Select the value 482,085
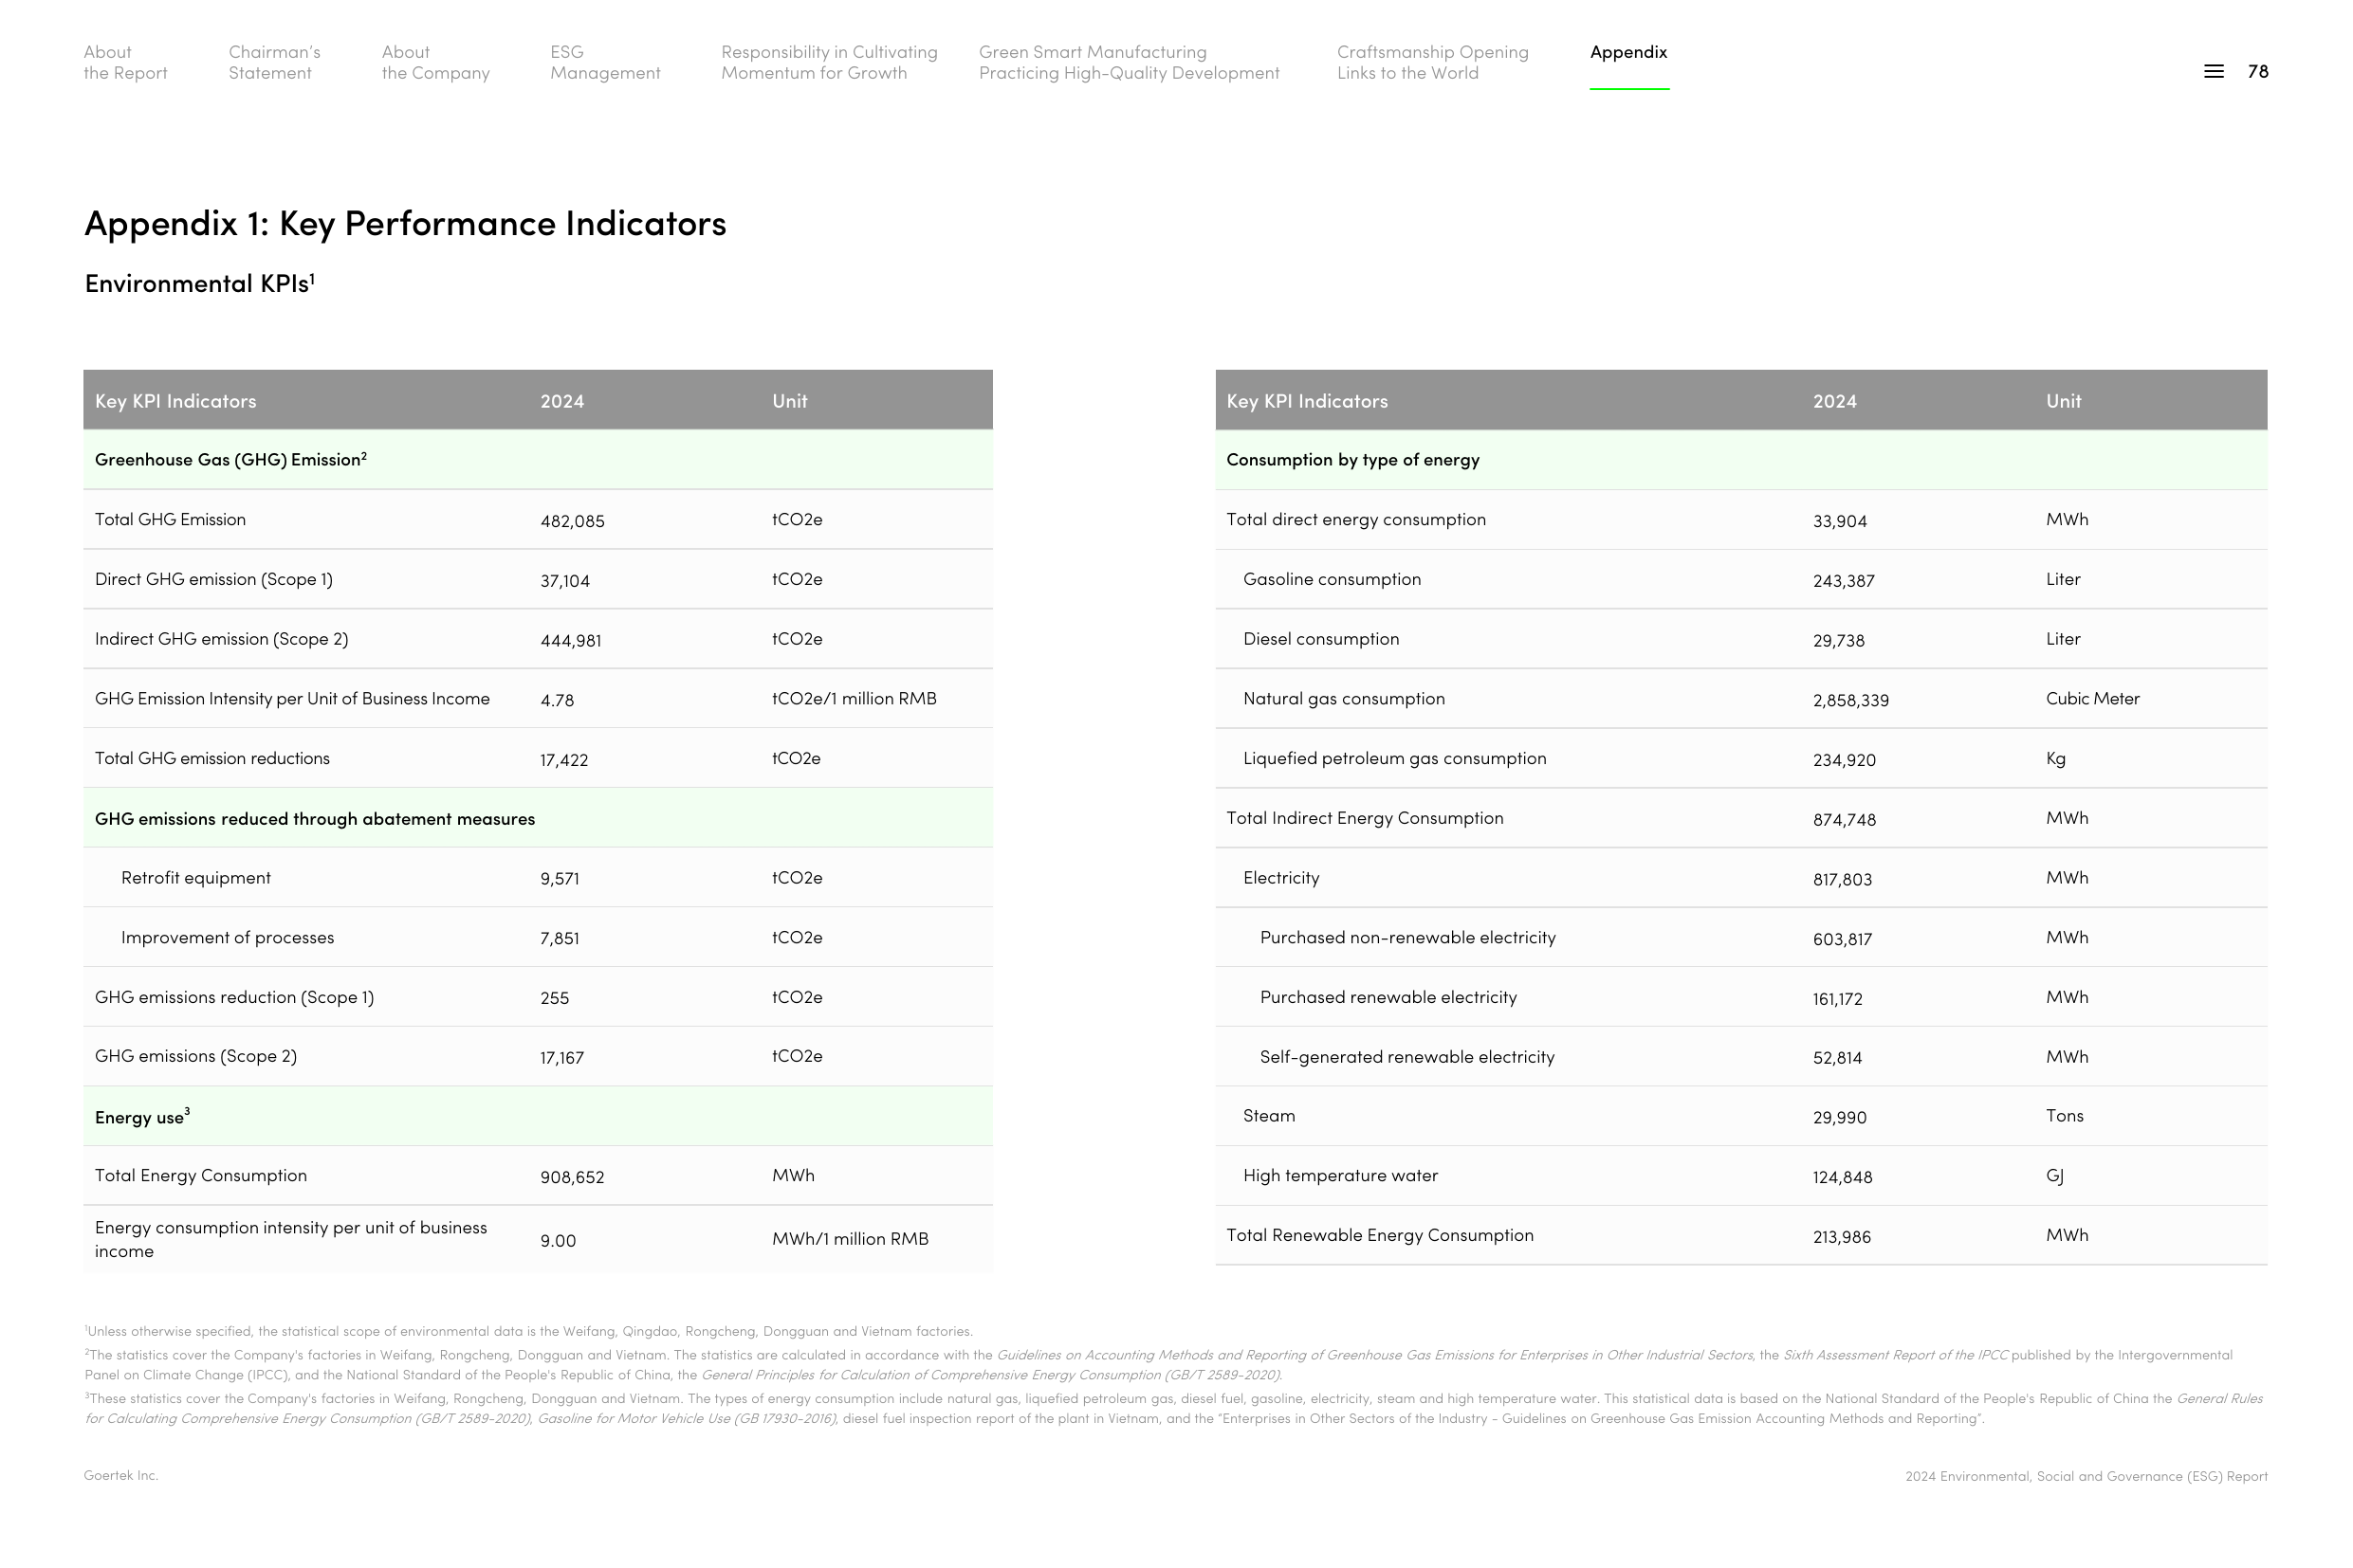This screenshot has height=1568, width=2353. 572,521
